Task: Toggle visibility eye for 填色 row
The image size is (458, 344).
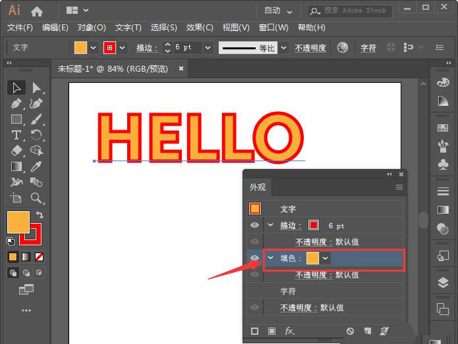Action: click(x=254, y=258)
